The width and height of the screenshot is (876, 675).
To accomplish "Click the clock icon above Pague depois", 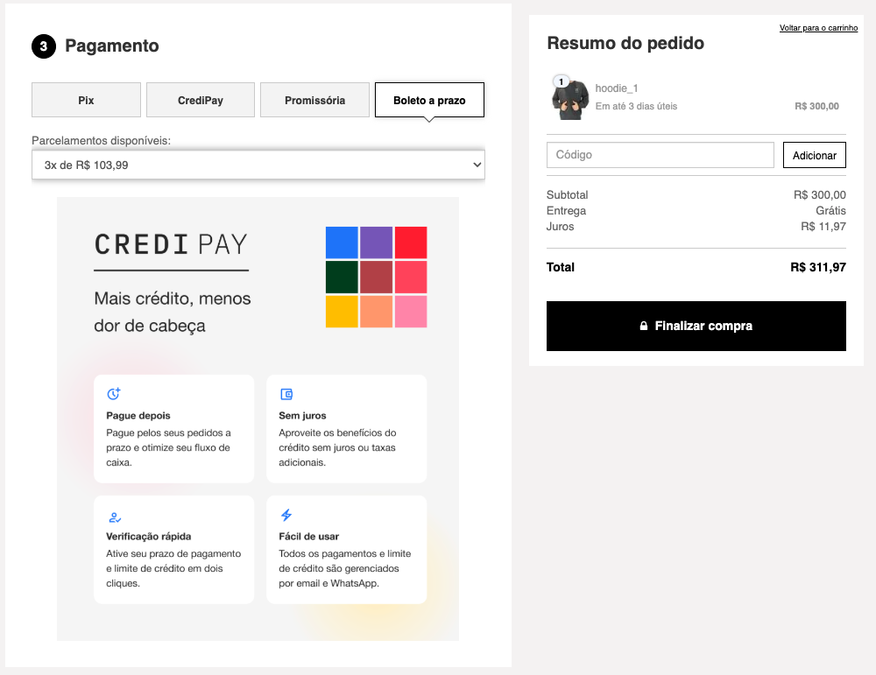I will coord(114,394).
